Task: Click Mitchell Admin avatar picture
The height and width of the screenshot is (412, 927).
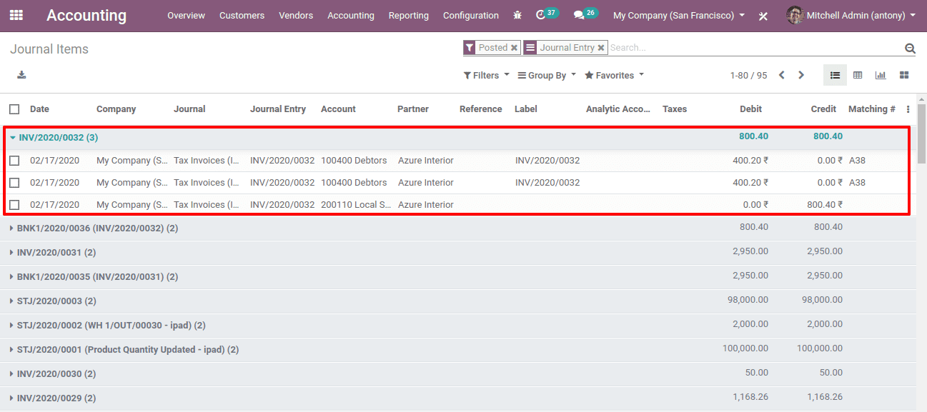Action: pos(794,15)
